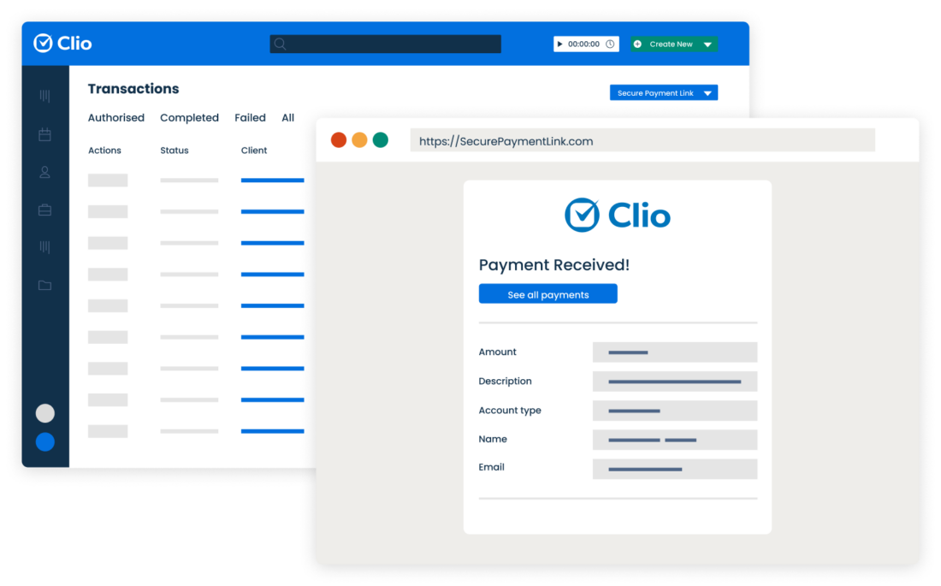
Task: Click the blue circle at sidebar bottom
Action: pyautogui.click(x=44, y=442)
